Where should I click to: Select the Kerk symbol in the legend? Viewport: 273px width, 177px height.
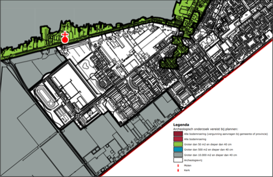[x=178, y=170]
